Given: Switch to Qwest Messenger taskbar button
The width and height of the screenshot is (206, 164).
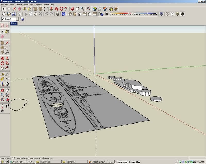Looking at the screenshot, I should pos(22,162).
